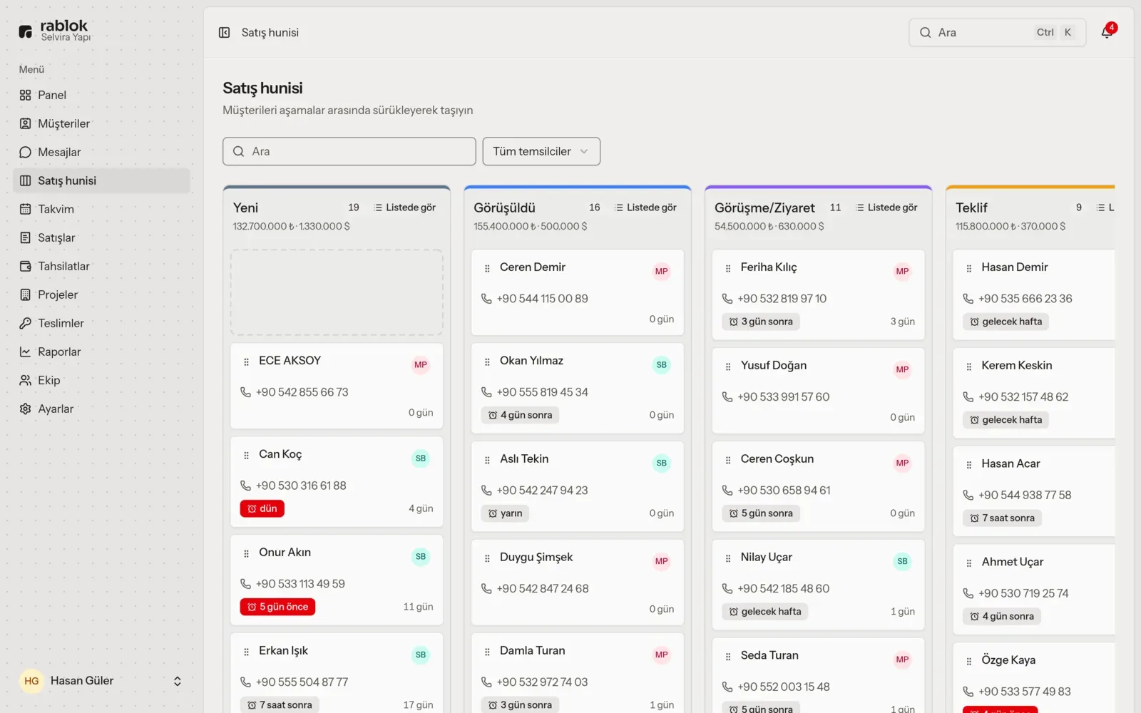Grab drag handle on Onur Akın card
The width and height of the screenshot is (1141, 713).
pyautogui.click(x=246, y=554)
